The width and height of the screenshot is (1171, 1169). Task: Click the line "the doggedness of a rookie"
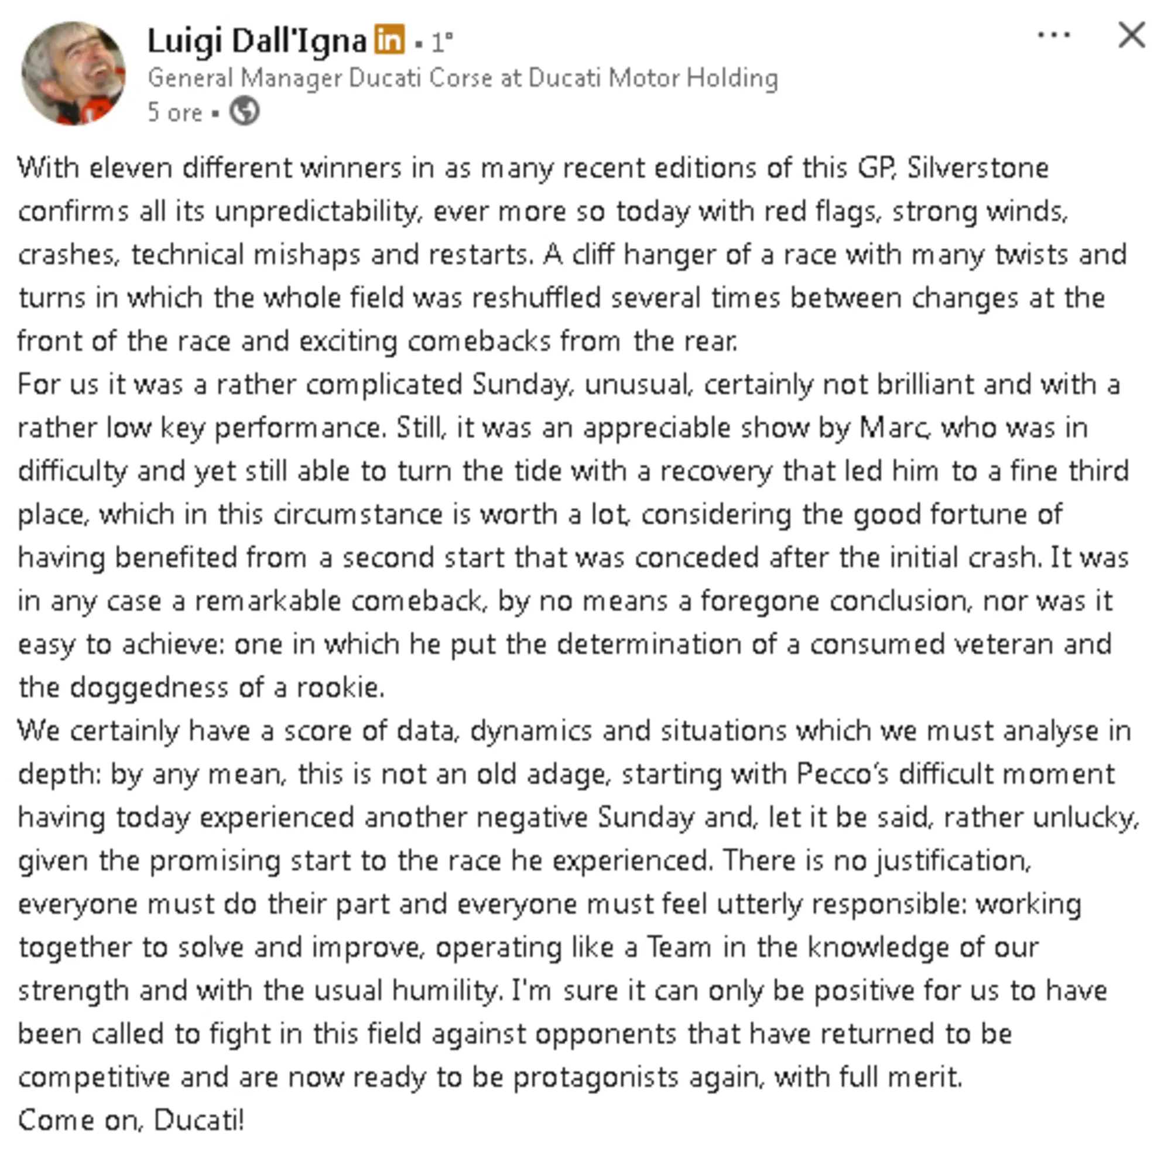tap(201, 688)
